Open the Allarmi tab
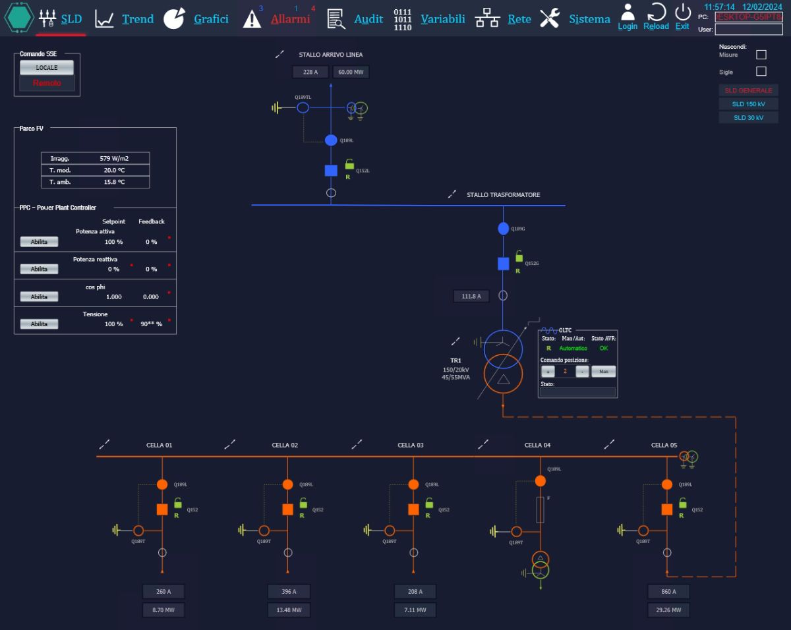Viewport: 791px width, 630px height. point(279,18)
